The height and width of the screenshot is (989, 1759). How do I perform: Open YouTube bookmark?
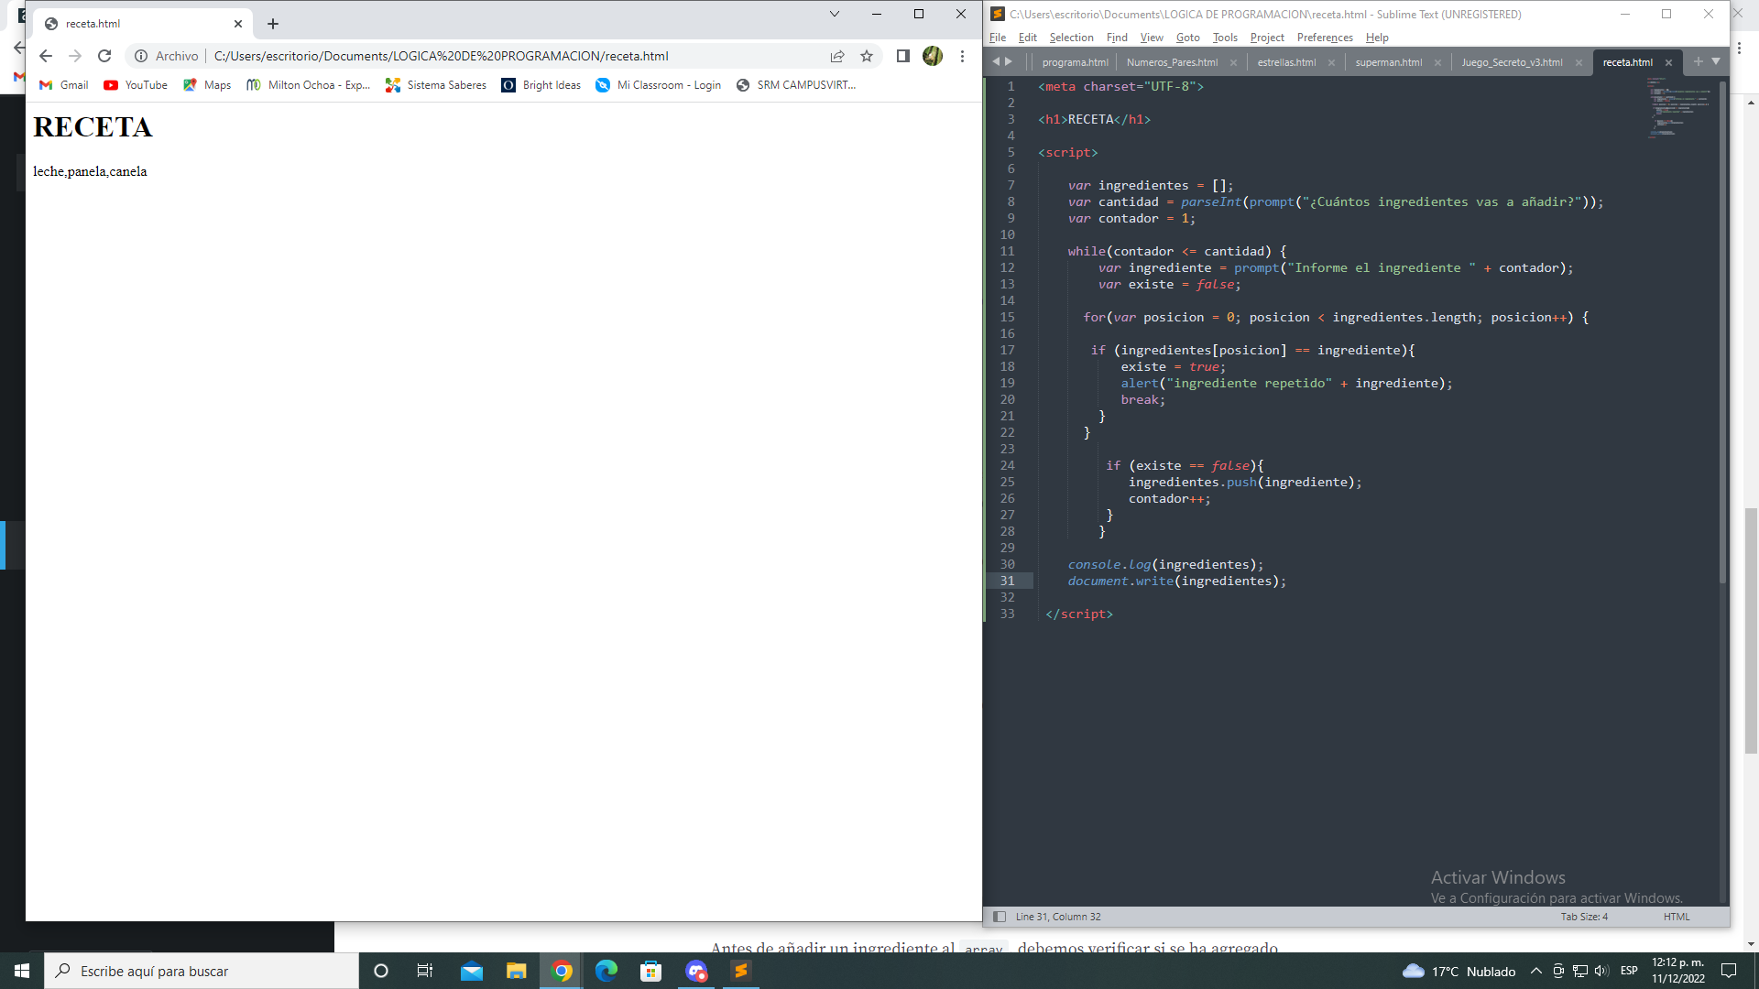point(136,85)
